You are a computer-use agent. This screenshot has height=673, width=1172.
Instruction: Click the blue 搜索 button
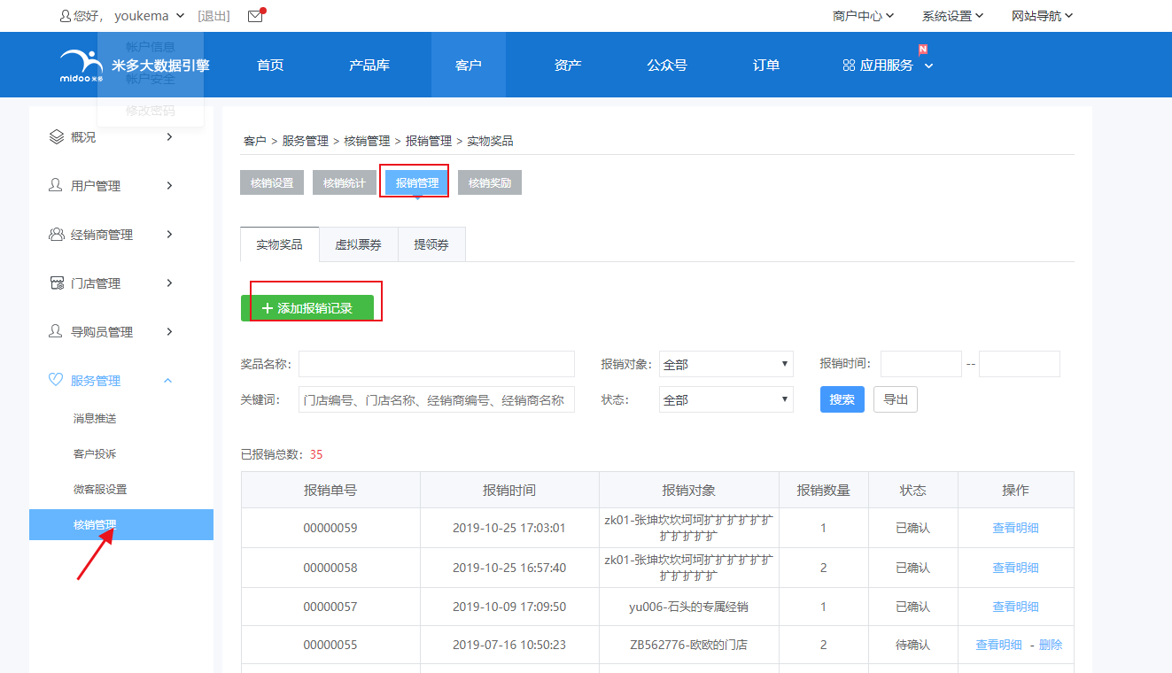[842, 399]
